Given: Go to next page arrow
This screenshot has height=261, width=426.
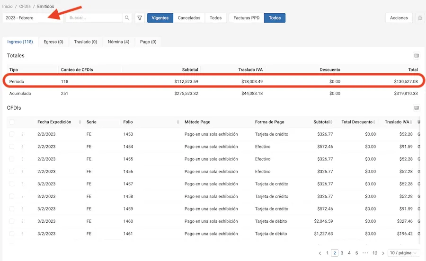Looking at the screenshot, I should click(383, 253).
